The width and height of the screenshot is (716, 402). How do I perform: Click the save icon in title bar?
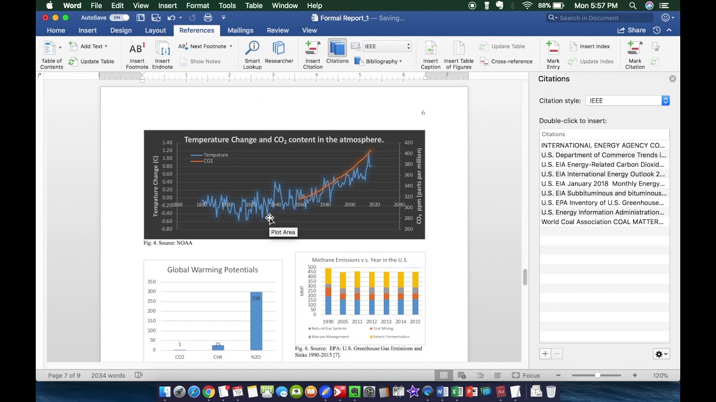(156, 18)
